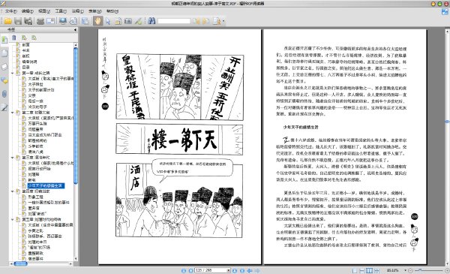Open the 帮助(H) menu

click(x=112, y=11)
